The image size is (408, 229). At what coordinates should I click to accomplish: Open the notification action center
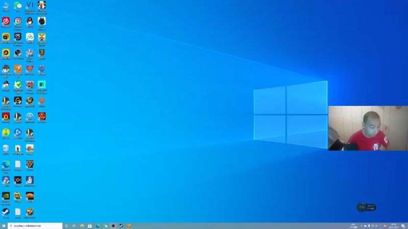pyautogui.click(x=403, y=226)
